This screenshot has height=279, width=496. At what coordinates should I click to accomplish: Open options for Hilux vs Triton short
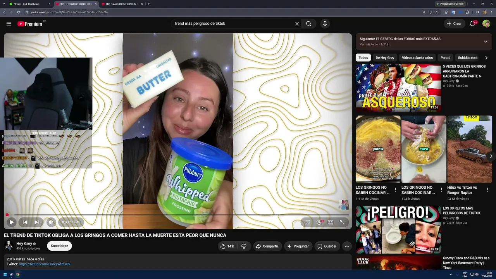click(487, 190)
